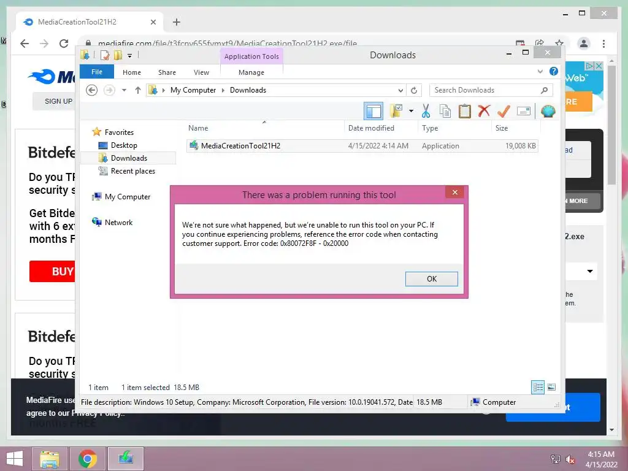Switch to the View ribbon tab
This screenshot has width=628, height=471.
coord(201,72)
